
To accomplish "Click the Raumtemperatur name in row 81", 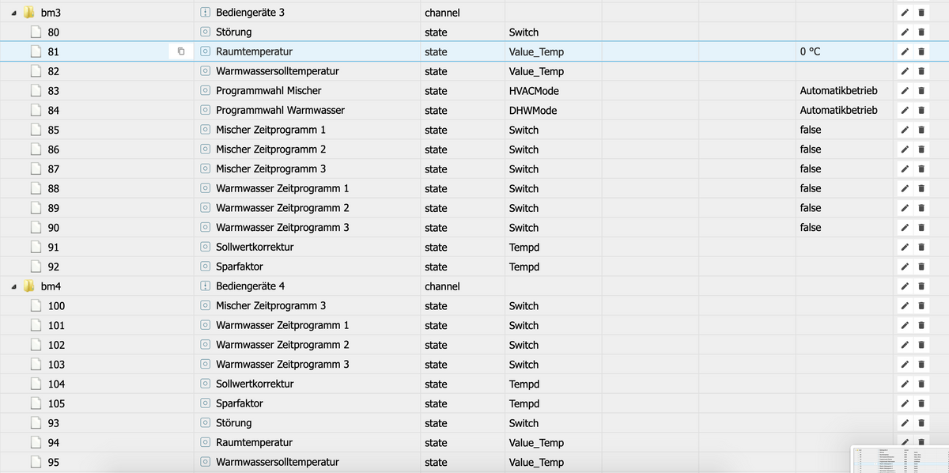I will tap(254, 52).
